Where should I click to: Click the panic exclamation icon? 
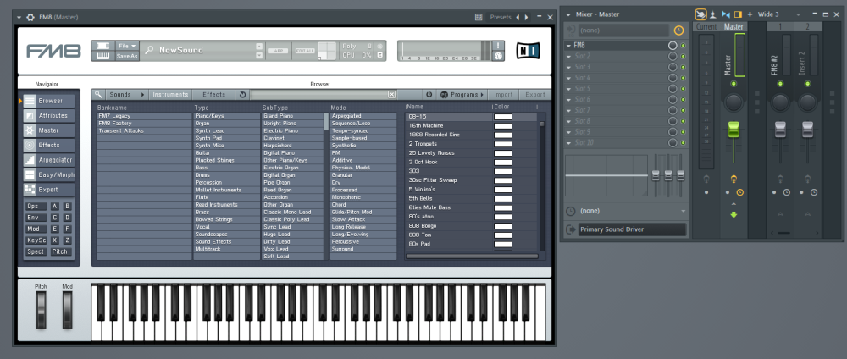pyautogui.click(x=499, y=46)
